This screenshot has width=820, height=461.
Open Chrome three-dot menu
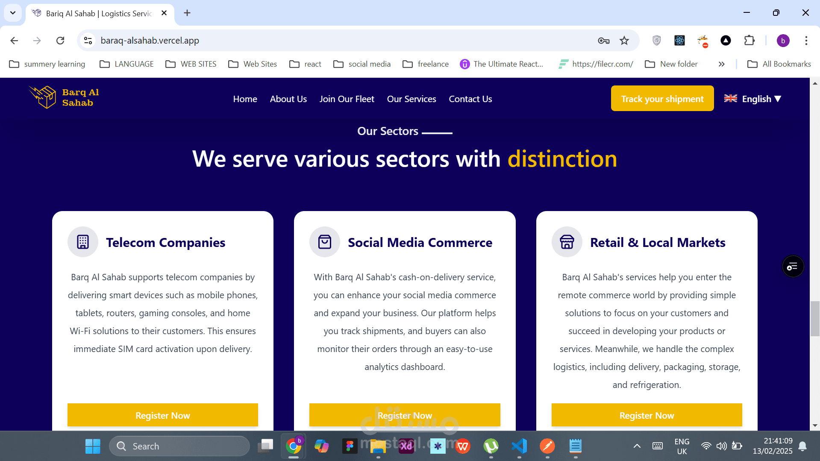pos(806,41)
